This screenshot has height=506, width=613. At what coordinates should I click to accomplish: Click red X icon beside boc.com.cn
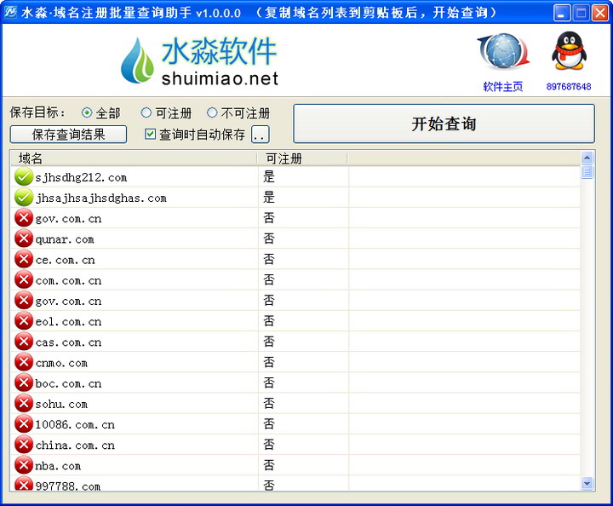click(x=24, y=382)
